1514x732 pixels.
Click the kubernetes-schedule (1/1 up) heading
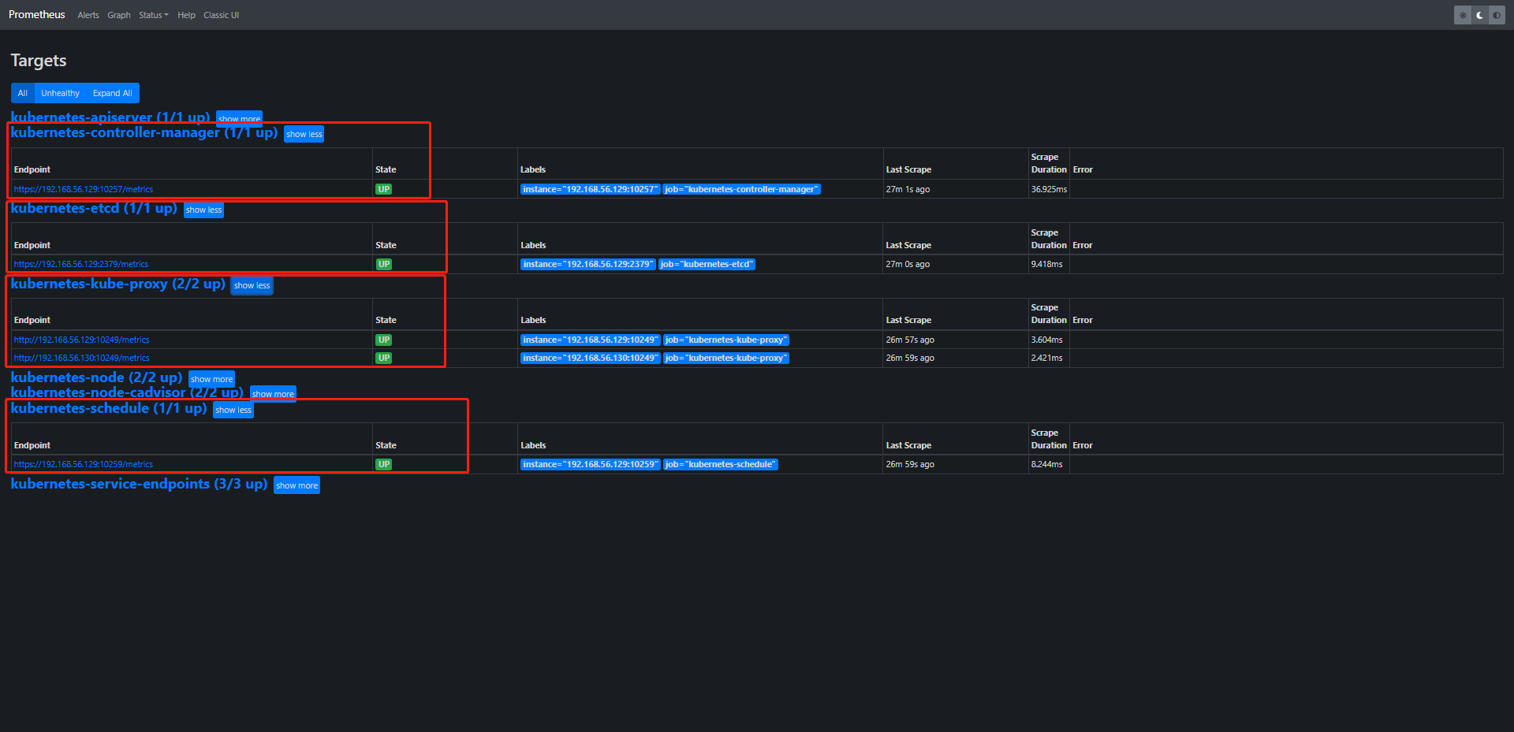pyautogui.click(x=109, y=408)
